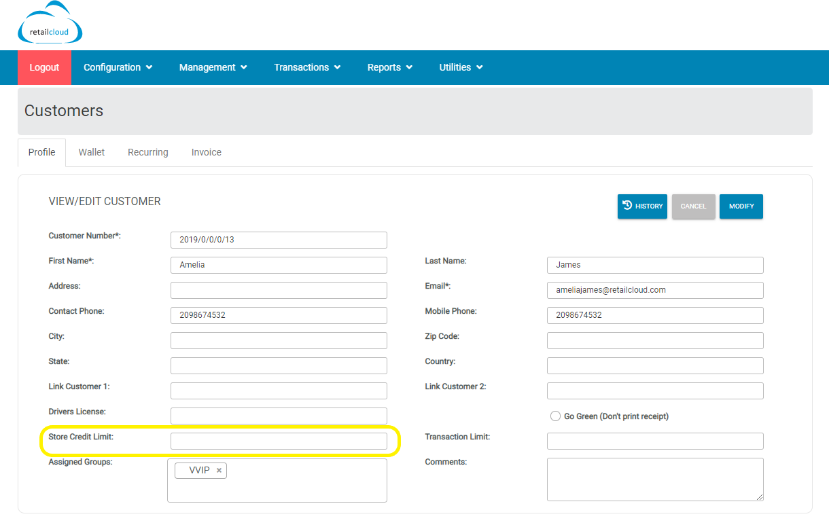Click the Comments text area

click(x=655, y=479)
